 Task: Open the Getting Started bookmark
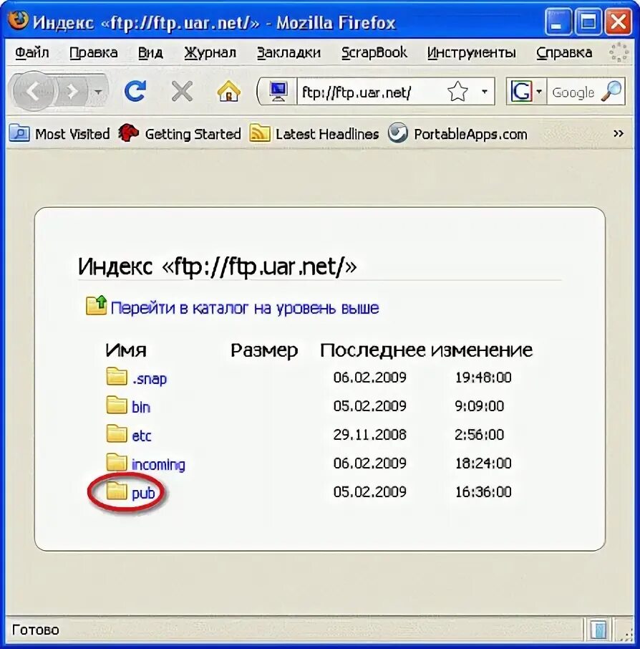180,134
